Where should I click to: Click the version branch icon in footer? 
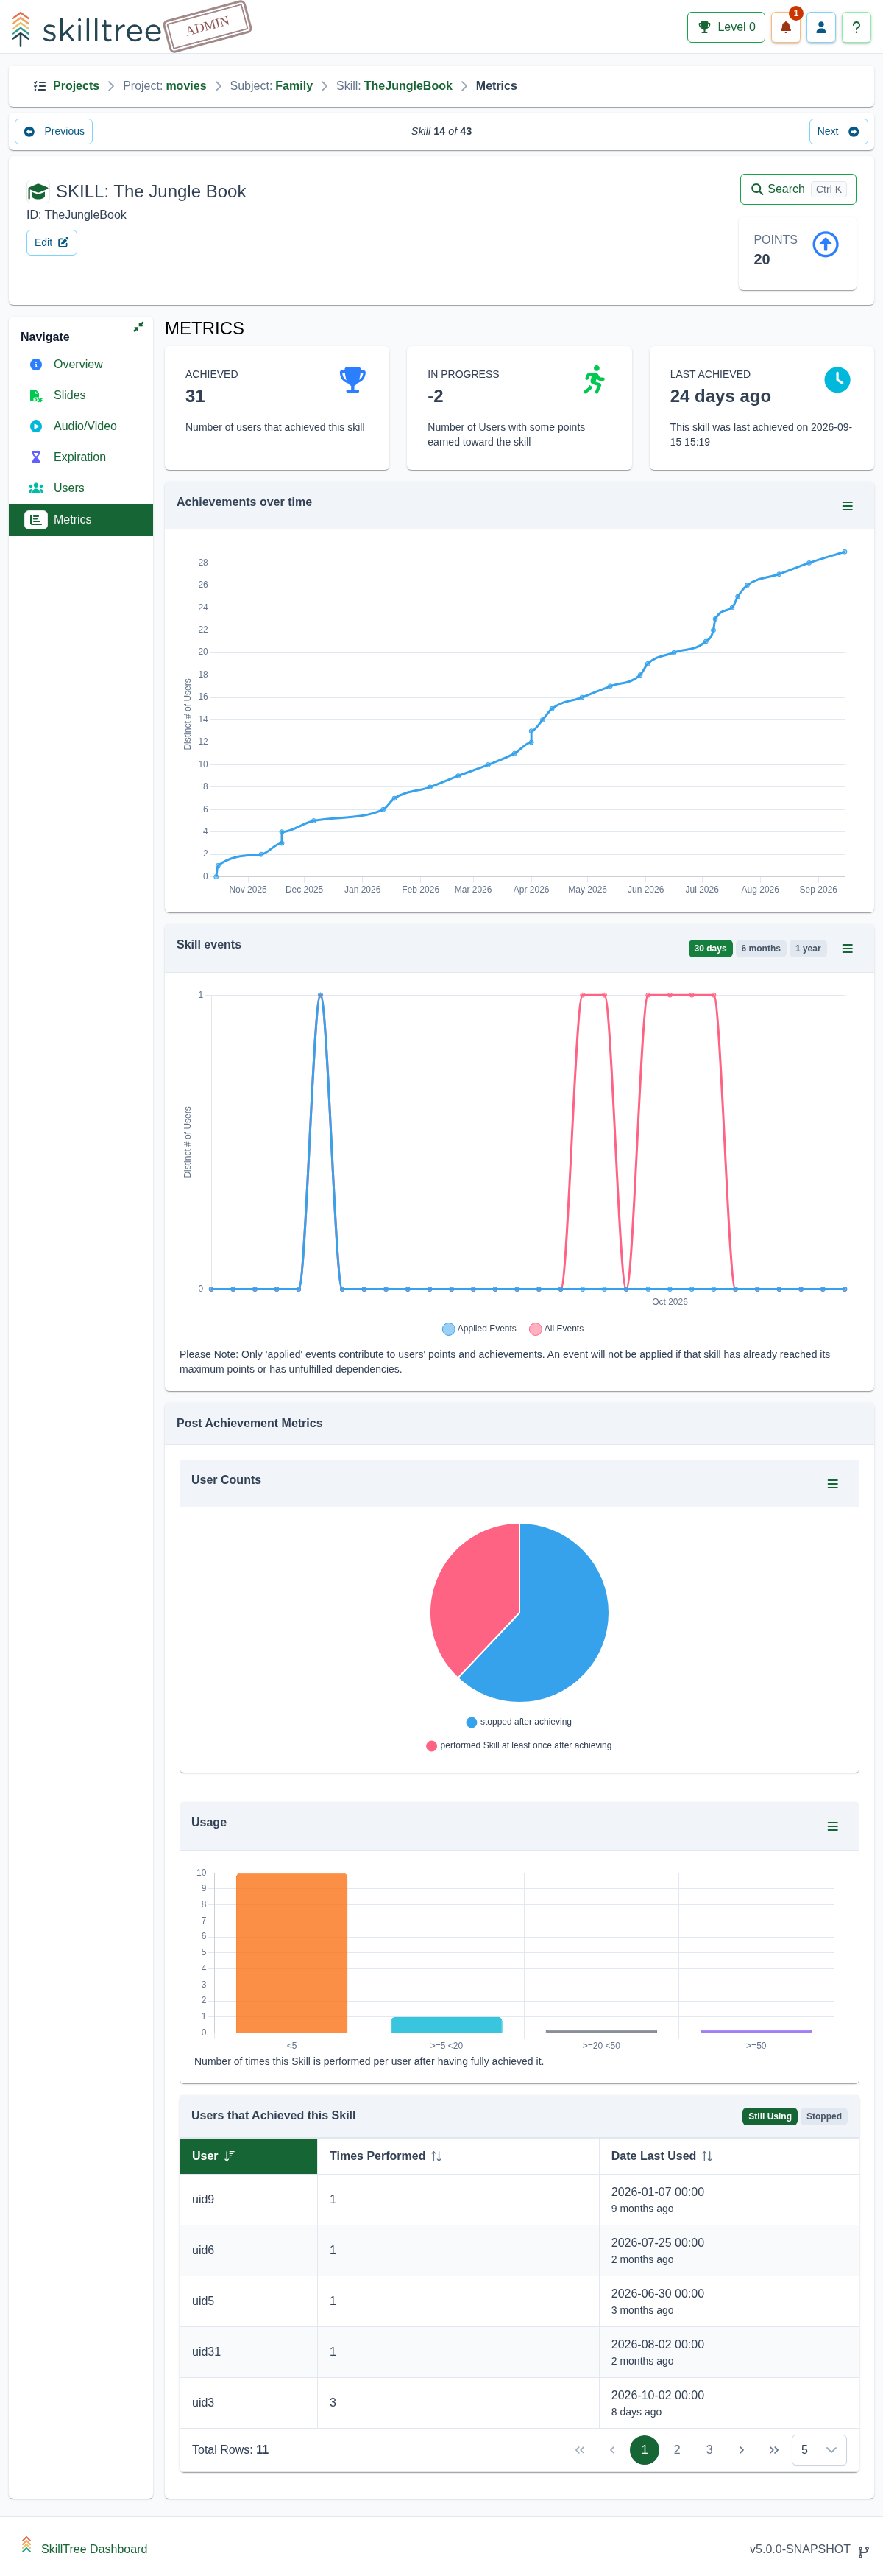pyautogui.click(x=864, y=2551)
